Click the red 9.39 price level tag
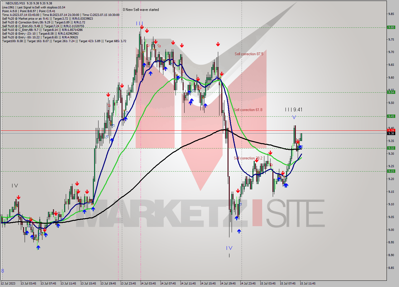The width and height of the screenshot is (399, 287). click(391, 130)
